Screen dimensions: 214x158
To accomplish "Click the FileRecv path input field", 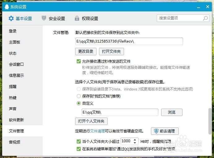I will pyautogui.click(x=129, y=41).
